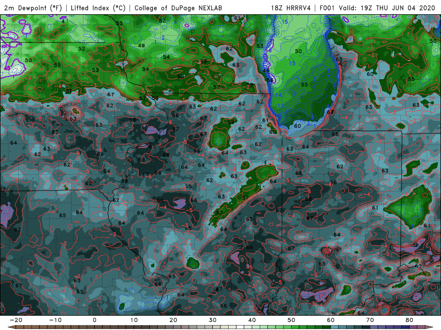This screenshot has height=330, width=441.
Task: Click the "-10" color scale label
Action: coord(55,320)
